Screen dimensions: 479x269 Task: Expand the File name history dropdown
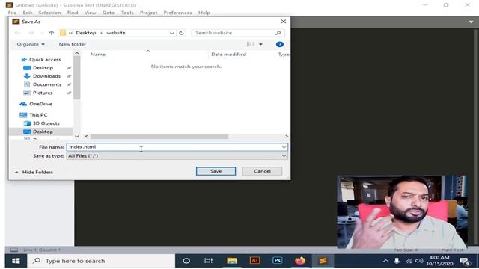tap(284, 147)
